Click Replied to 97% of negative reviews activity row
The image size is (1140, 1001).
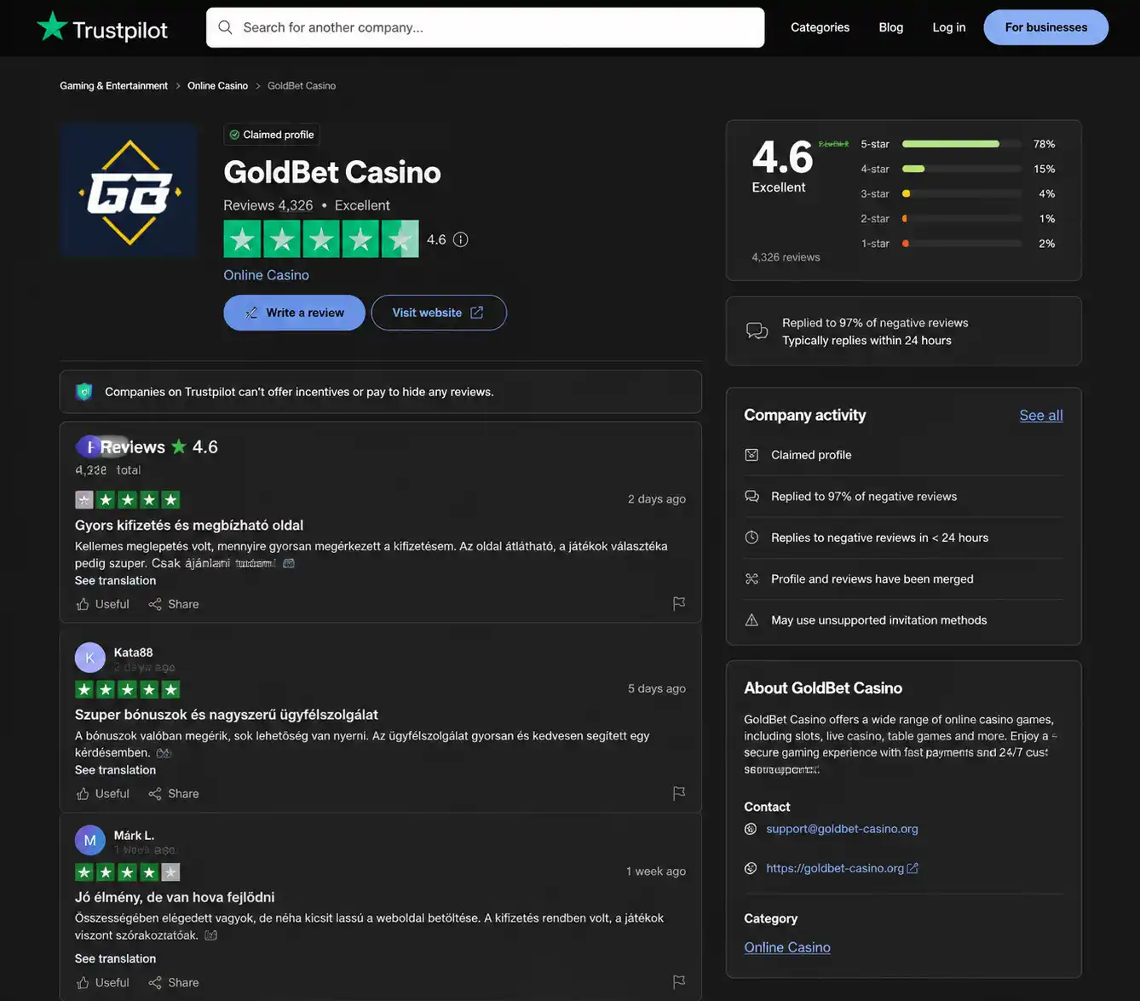pos(903,497)
